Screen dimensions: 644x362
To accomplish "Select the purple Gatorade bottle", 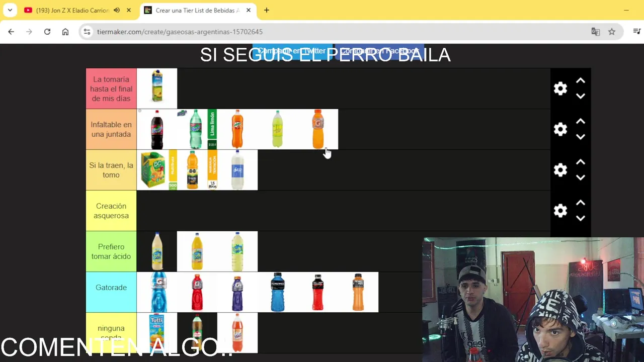I will click(x=237, y=292).
